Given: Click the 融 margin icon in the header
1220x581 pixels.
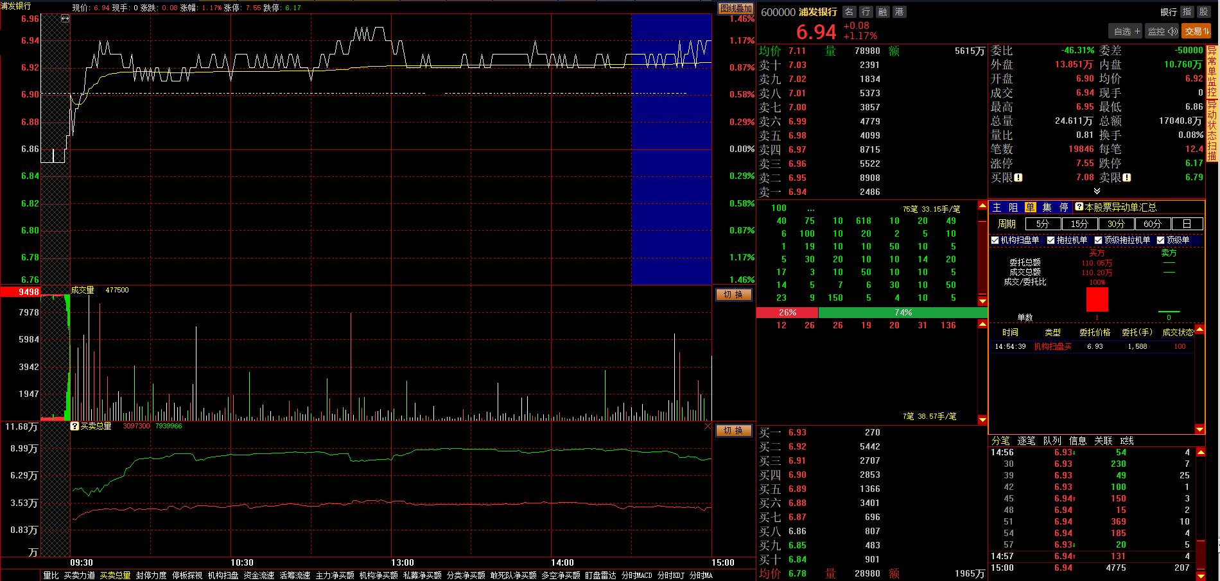Looking at the screenshot, I should point(883,12).
